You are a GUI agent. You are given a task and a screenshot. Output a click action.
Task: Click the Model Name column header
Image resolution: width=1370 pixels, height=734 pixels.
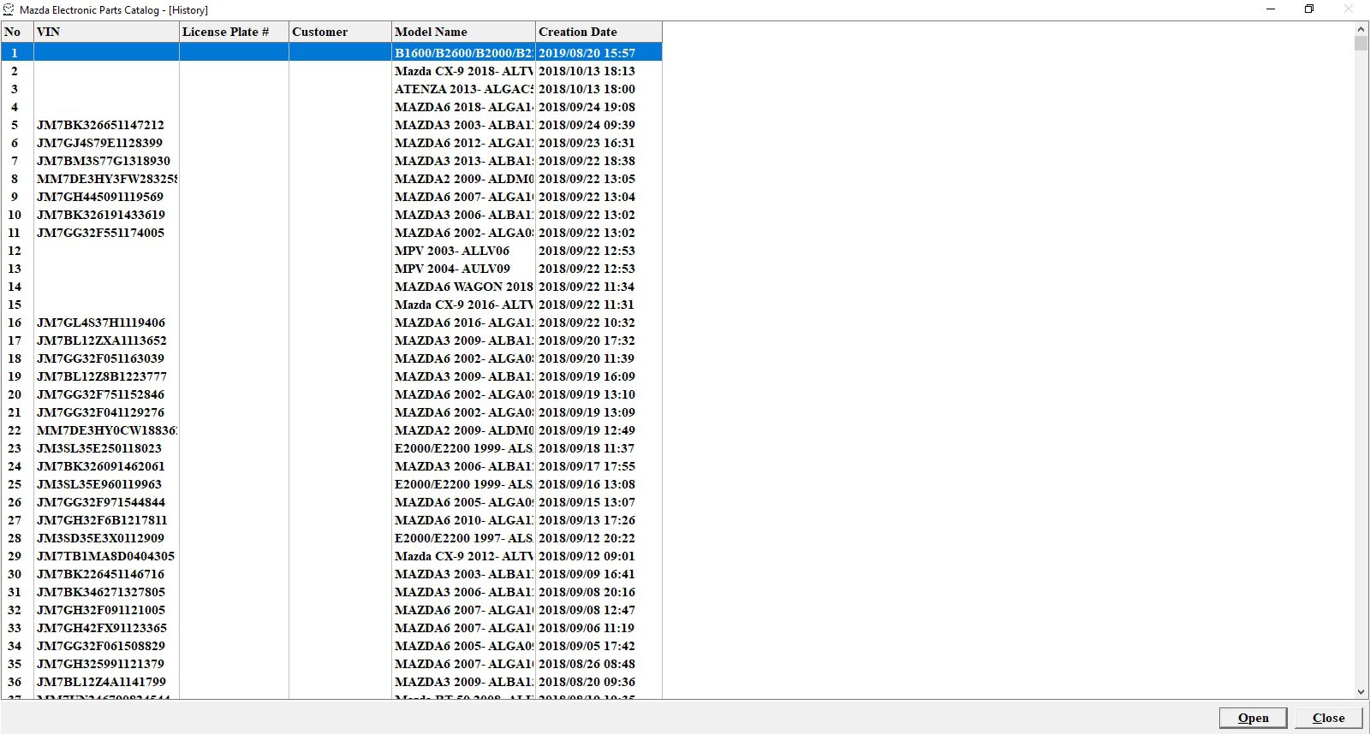pos(463,32)
